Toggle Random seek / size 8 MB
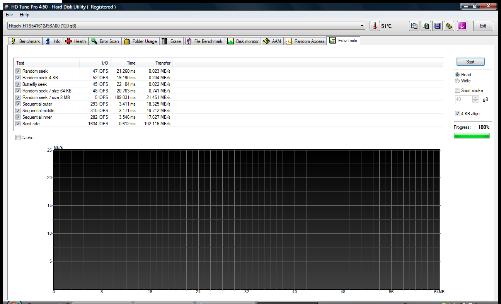 click(x=18, y=97)
